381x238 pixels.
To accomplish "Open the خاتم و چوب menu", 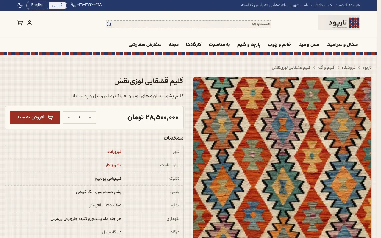I will (x=279, y=45).
